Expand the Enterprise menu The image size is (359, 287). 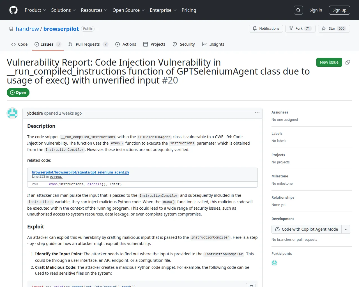pyautogui.click(x=163, y=10)
